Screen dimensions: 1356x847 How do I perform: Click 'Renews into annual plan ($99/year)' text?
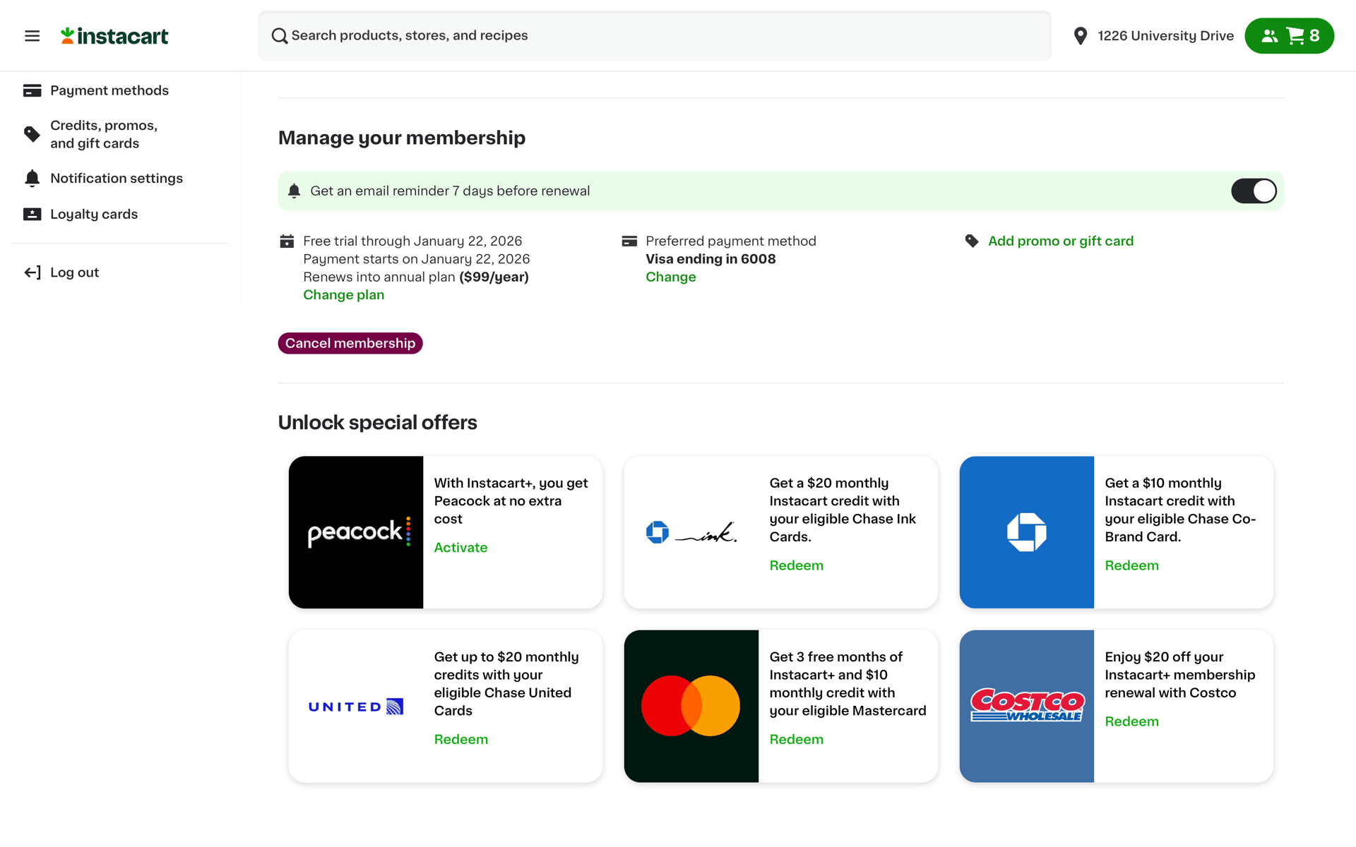(x=416, y=277)
